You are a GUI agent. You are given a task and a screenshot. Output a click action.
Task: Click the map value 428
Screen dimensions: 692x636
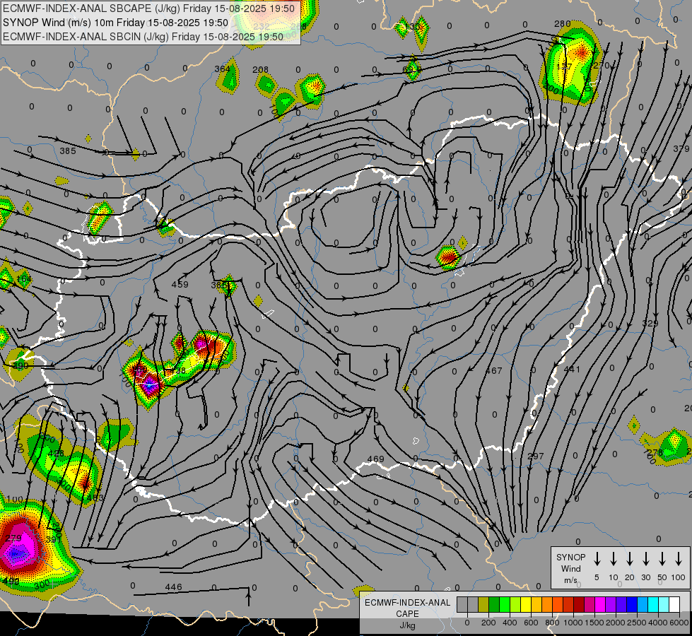(56, 453)
